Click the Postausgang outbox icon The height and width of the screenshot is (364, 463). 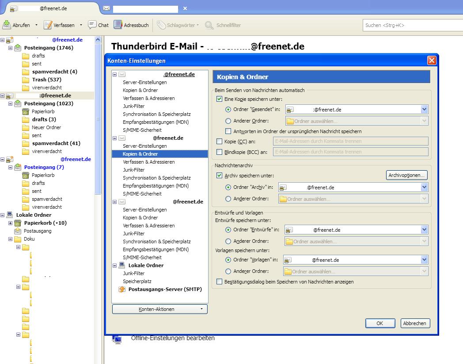tap(18, 231)
